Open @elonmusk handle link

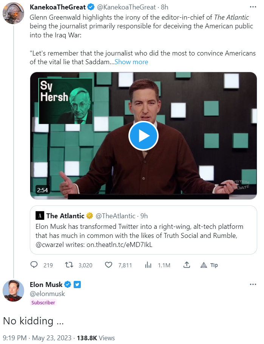click(47, 293)
